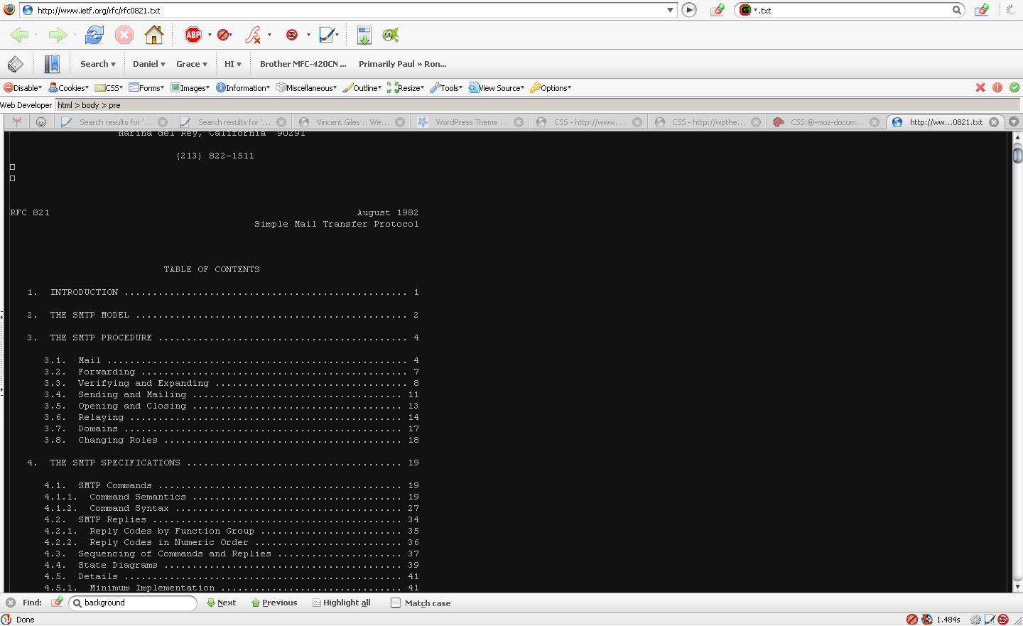Expand the Flashblock icon dropdown arrow
Screen dimensions: 1023x626
269,35
